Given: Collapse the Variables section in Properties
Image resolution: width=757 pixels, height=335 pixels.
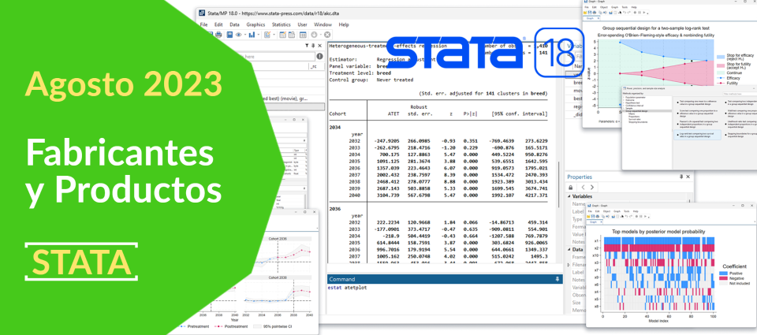Looking at the screenshot, I should [x=569, y=196].
